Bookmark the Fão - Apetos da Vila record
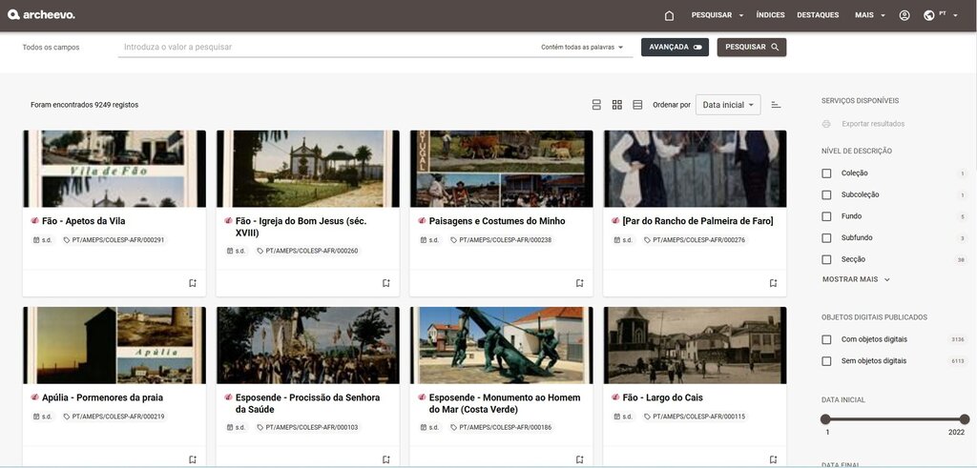The image size is (977, 468). click(192, 283)
